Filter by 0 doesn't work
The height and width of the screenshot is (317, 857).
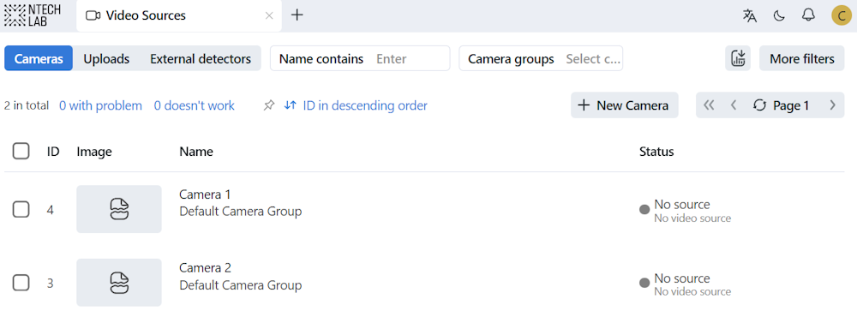[x=194, y=105]
